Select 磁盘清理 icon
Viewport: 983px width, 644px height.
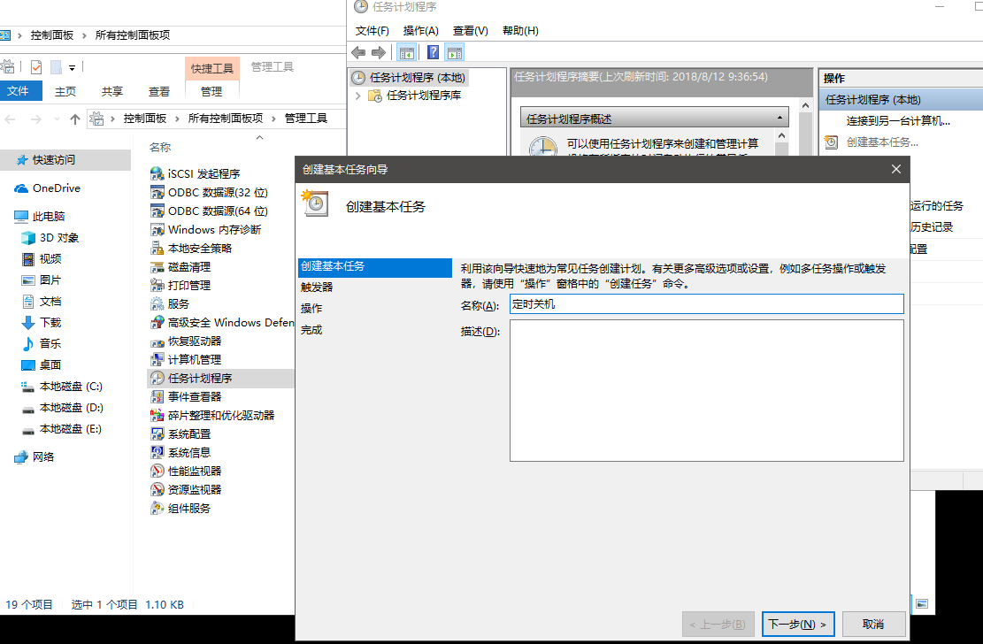[x=157, y=266]
